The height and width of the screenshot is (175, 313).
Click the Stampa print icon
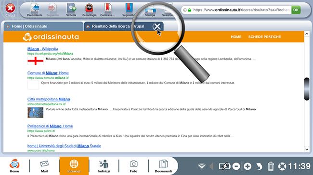[x=150, y=11]
